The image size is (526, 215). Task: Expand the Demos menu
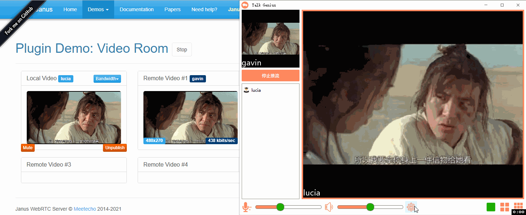(x=98, y=9)
